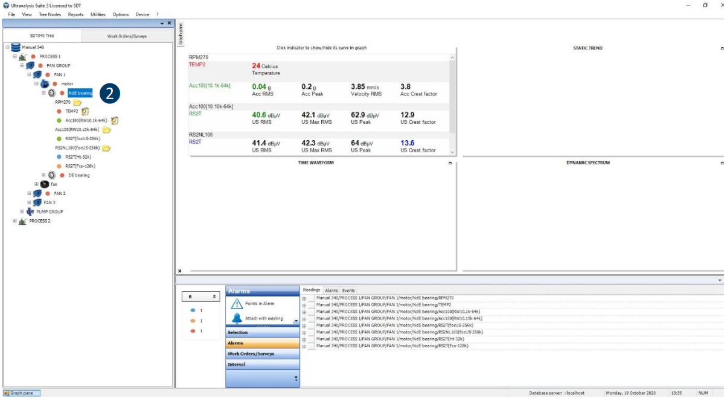727x401 pixels.
Task: Select Acc100(RW10.1k-64k) measurement in tree
Action: (86, 120)
